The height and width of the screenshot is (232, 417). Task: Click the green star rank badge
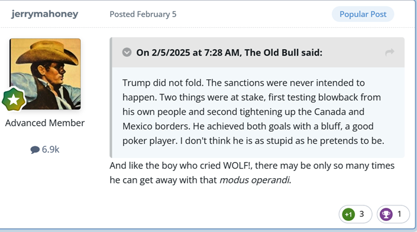pyautogui.click(x=14, y=99)
